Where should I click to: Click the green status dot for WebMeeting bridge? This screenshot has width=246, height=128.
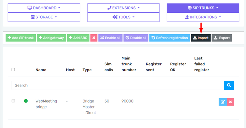coord(26,101)
